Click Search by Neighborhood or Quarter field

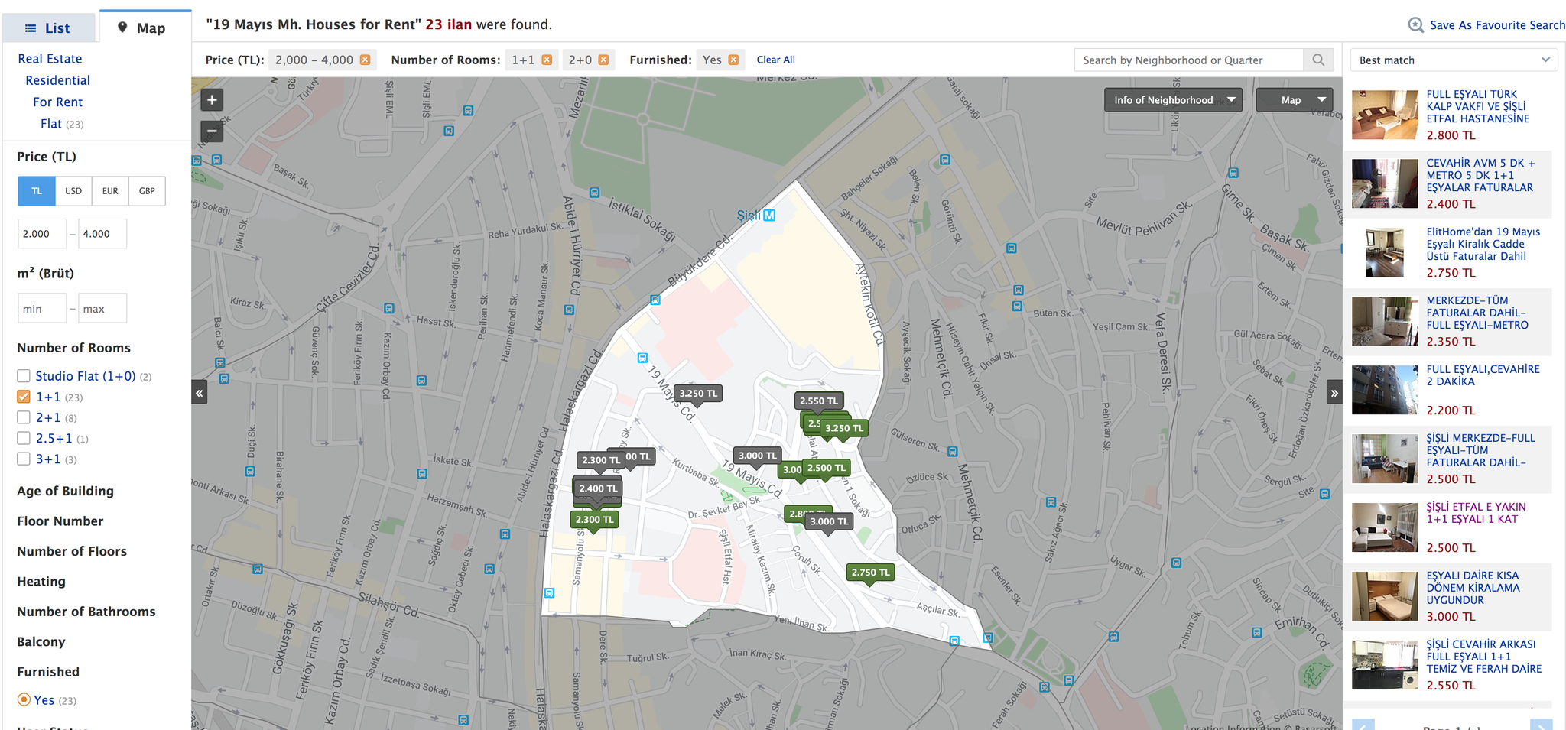click(1189, 60)
